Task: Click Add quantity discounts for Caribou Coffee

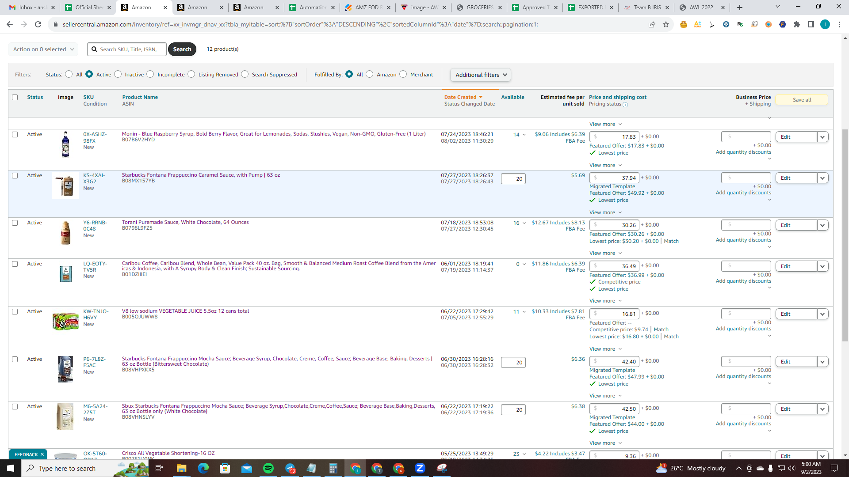Action: (743, 281)
